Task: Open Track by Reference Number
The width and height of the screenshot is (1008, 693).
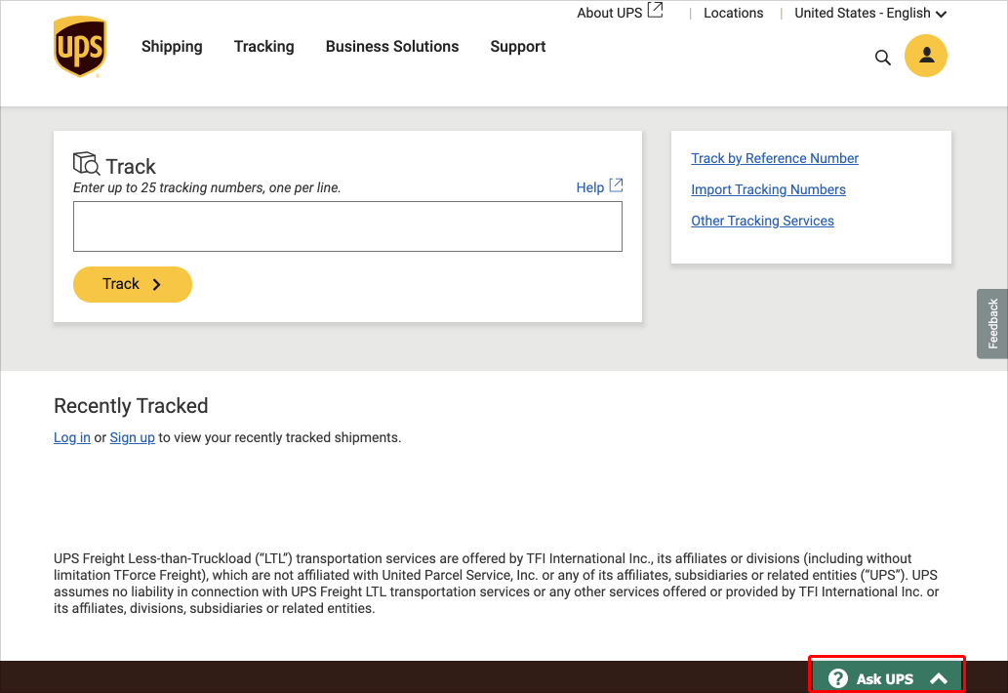Action: pyautogui.click(x=775, y=158)
